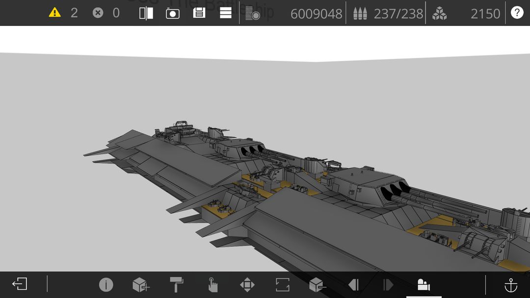This screenshot has height=298, width=530.
Task: Open the error list X circle icon
Action: tap(98, 13)
